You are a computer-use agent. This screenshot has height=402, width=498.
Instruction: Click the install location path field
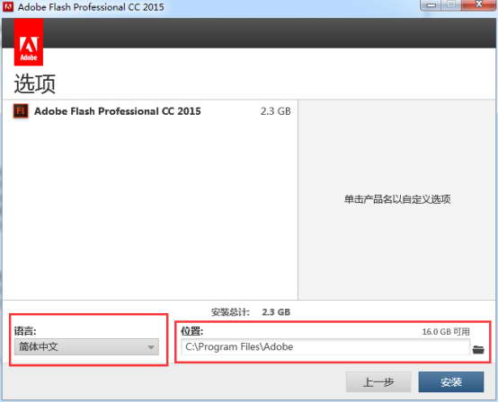325,347
